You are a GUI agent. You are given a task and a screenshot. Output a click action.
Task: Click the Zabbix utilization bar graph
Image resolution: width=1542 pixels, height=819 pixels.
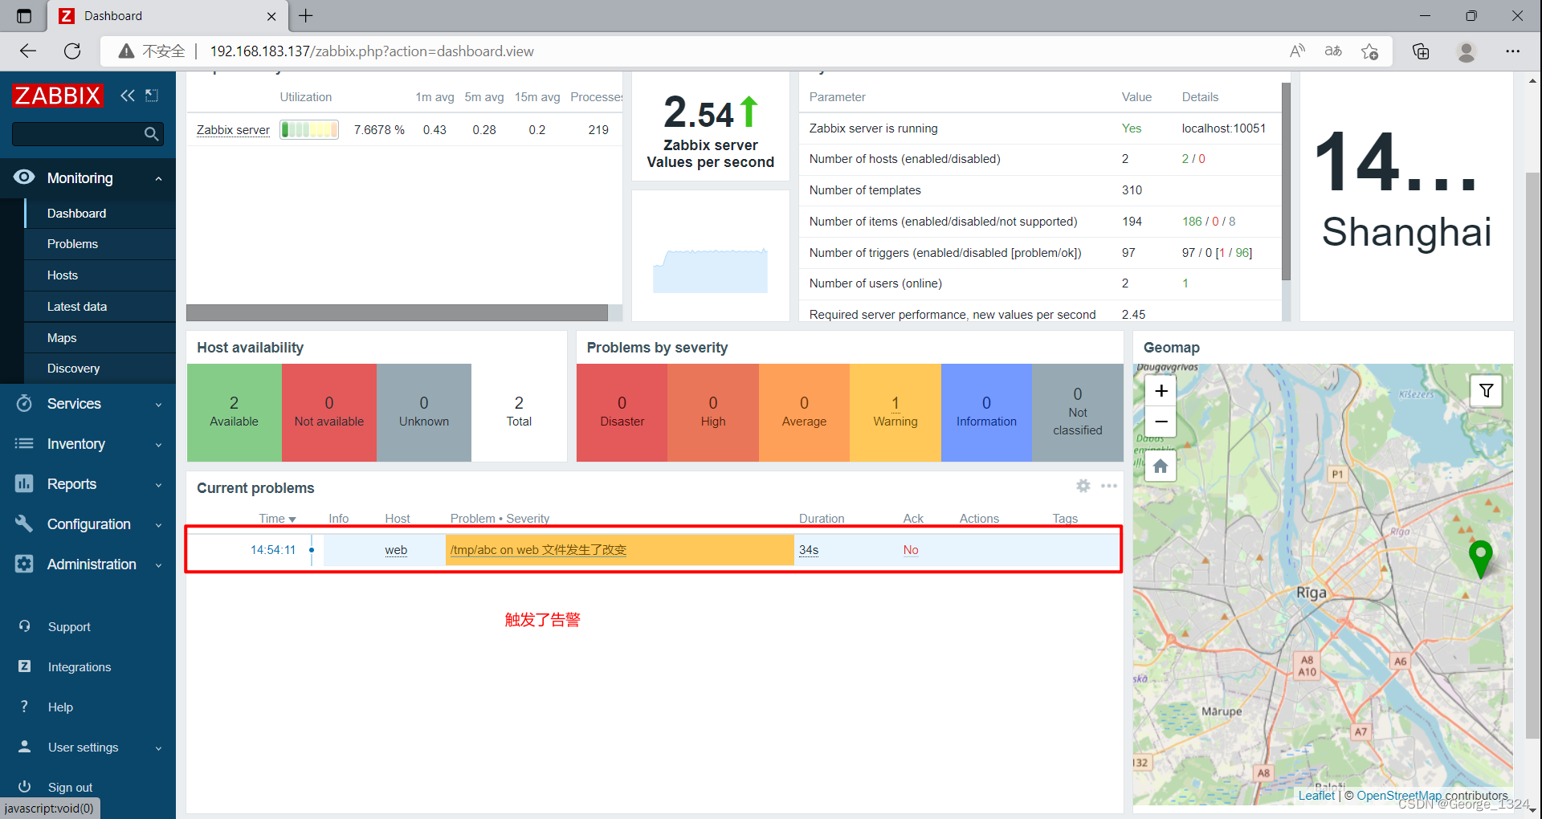tap(309, 129)
